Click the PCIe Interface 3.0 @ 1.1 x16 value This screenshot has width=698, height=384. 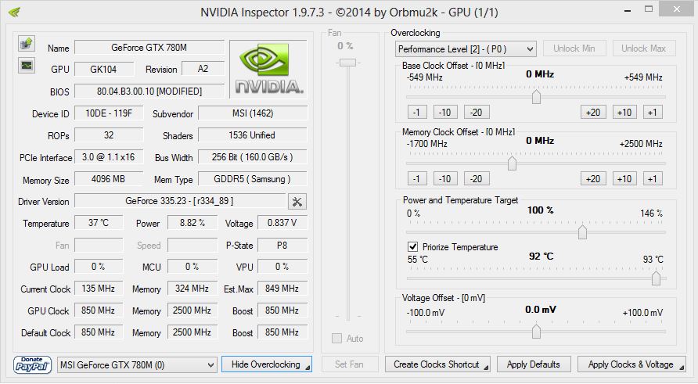pos(109,157)
